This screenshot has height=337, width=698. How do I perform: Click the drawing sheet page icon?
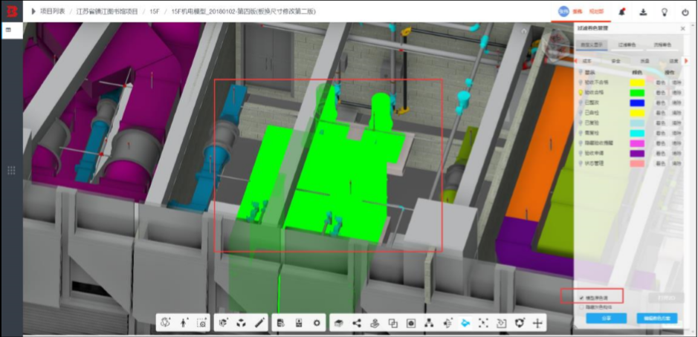(299, 323)
